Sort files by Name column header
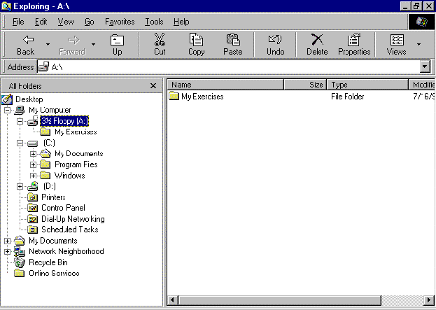Image resolution: width=436 pixels, height=310 pixels. pos(224,85)
